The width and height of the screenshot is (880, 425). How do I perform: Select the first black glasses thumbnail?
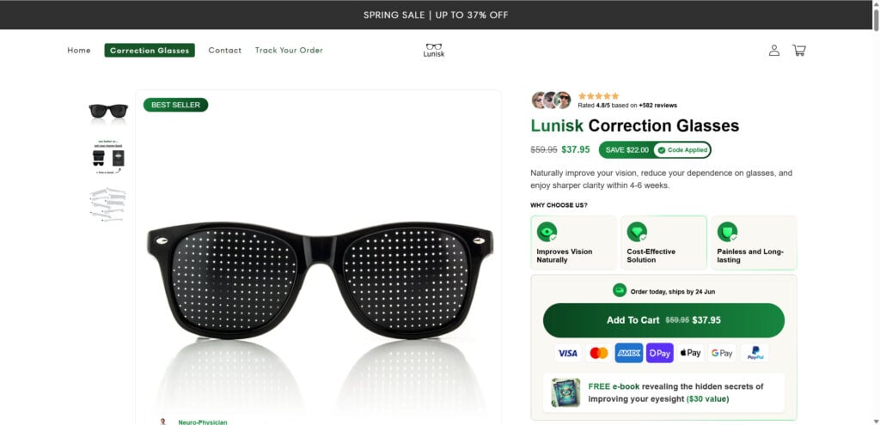[x=108, y=111]
